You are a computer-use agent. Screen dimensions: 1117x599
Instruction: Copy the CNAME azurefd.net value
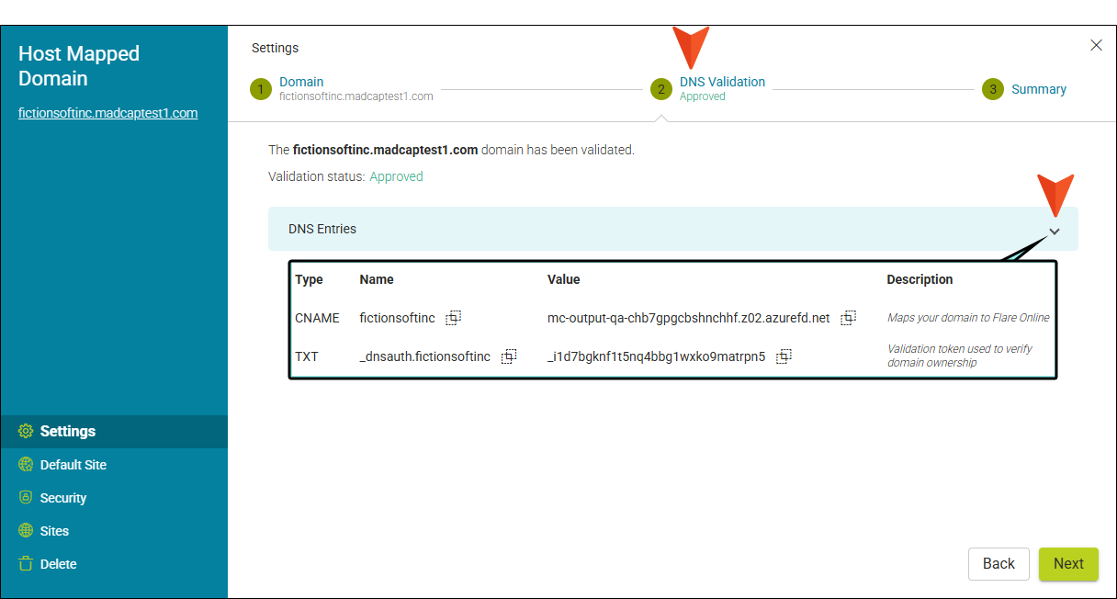(x=848, y=318)
